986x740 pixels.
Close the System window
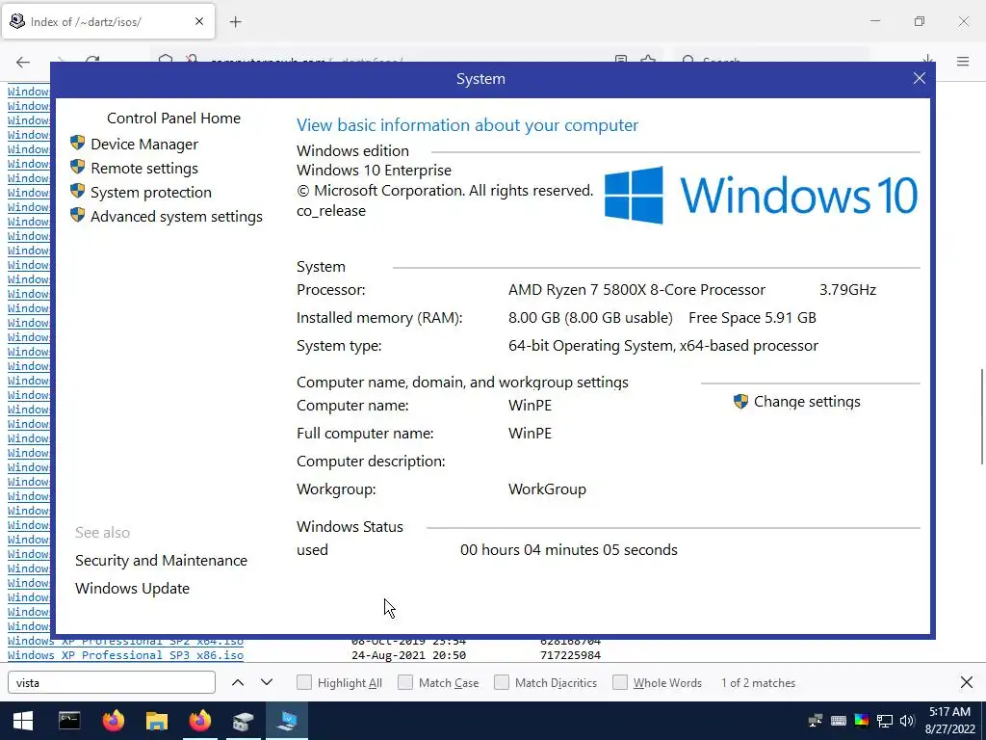(x=920, y=78)
